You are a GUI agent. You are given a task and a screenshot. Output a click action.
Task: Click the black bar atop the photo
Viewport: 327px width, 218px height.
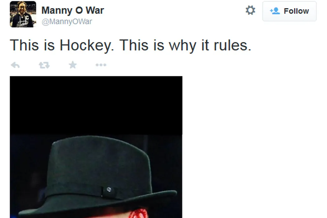[x=96, y=105]
